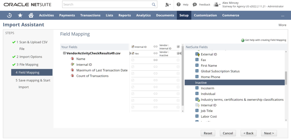Open the user role switcher icon
This screenshot has height=140, width=291.
[x=217, y=5]
